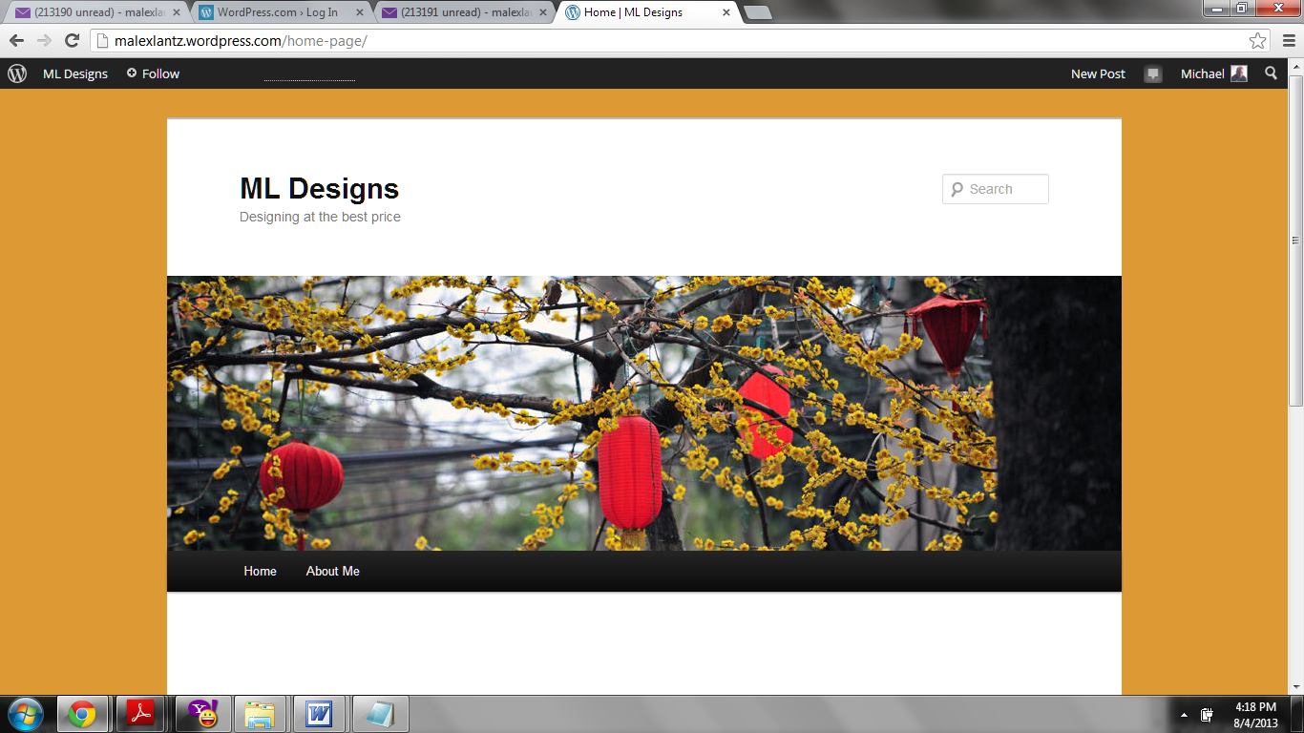The image size is (1304, 733).
Task: Bookmark page with the star icon
Action: (x=1257, y=41)
